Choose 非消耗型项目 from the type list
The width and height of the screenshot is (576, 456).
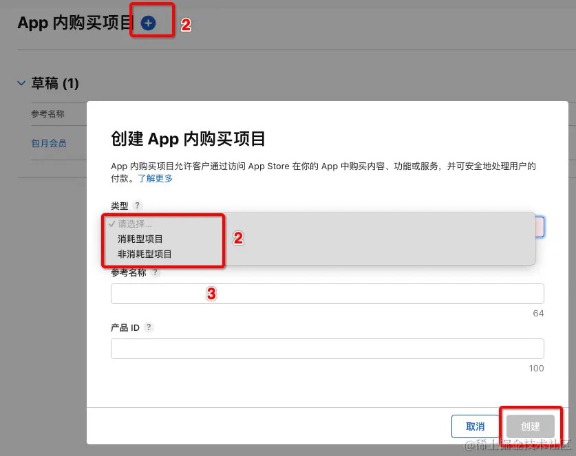(x=145, y=254)
